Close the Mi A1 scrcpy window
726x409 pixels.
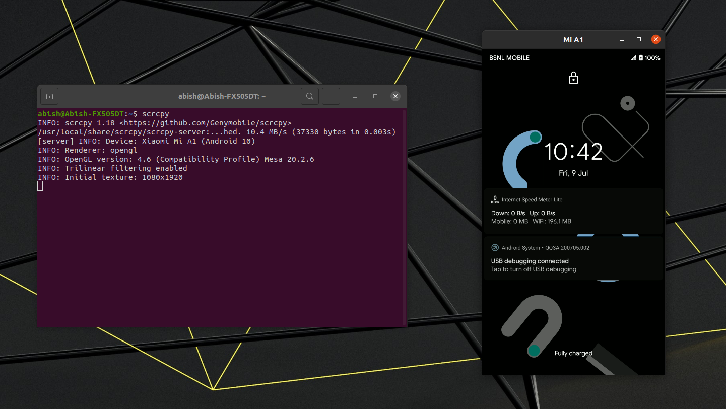pyautogui.click(x=655, y=39)
